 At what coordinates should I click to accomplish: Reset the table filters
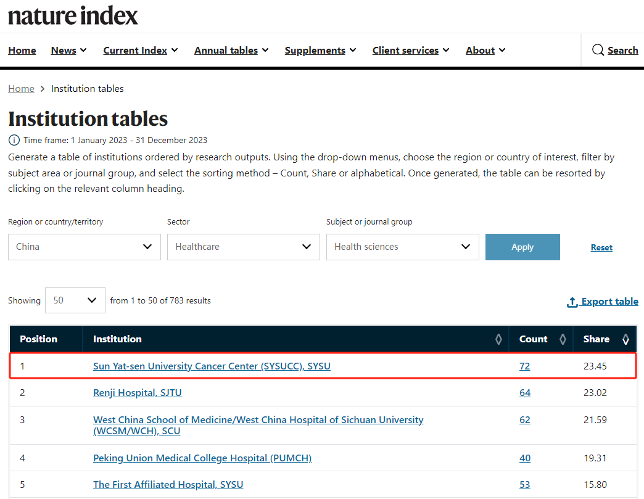coord(601,247)
